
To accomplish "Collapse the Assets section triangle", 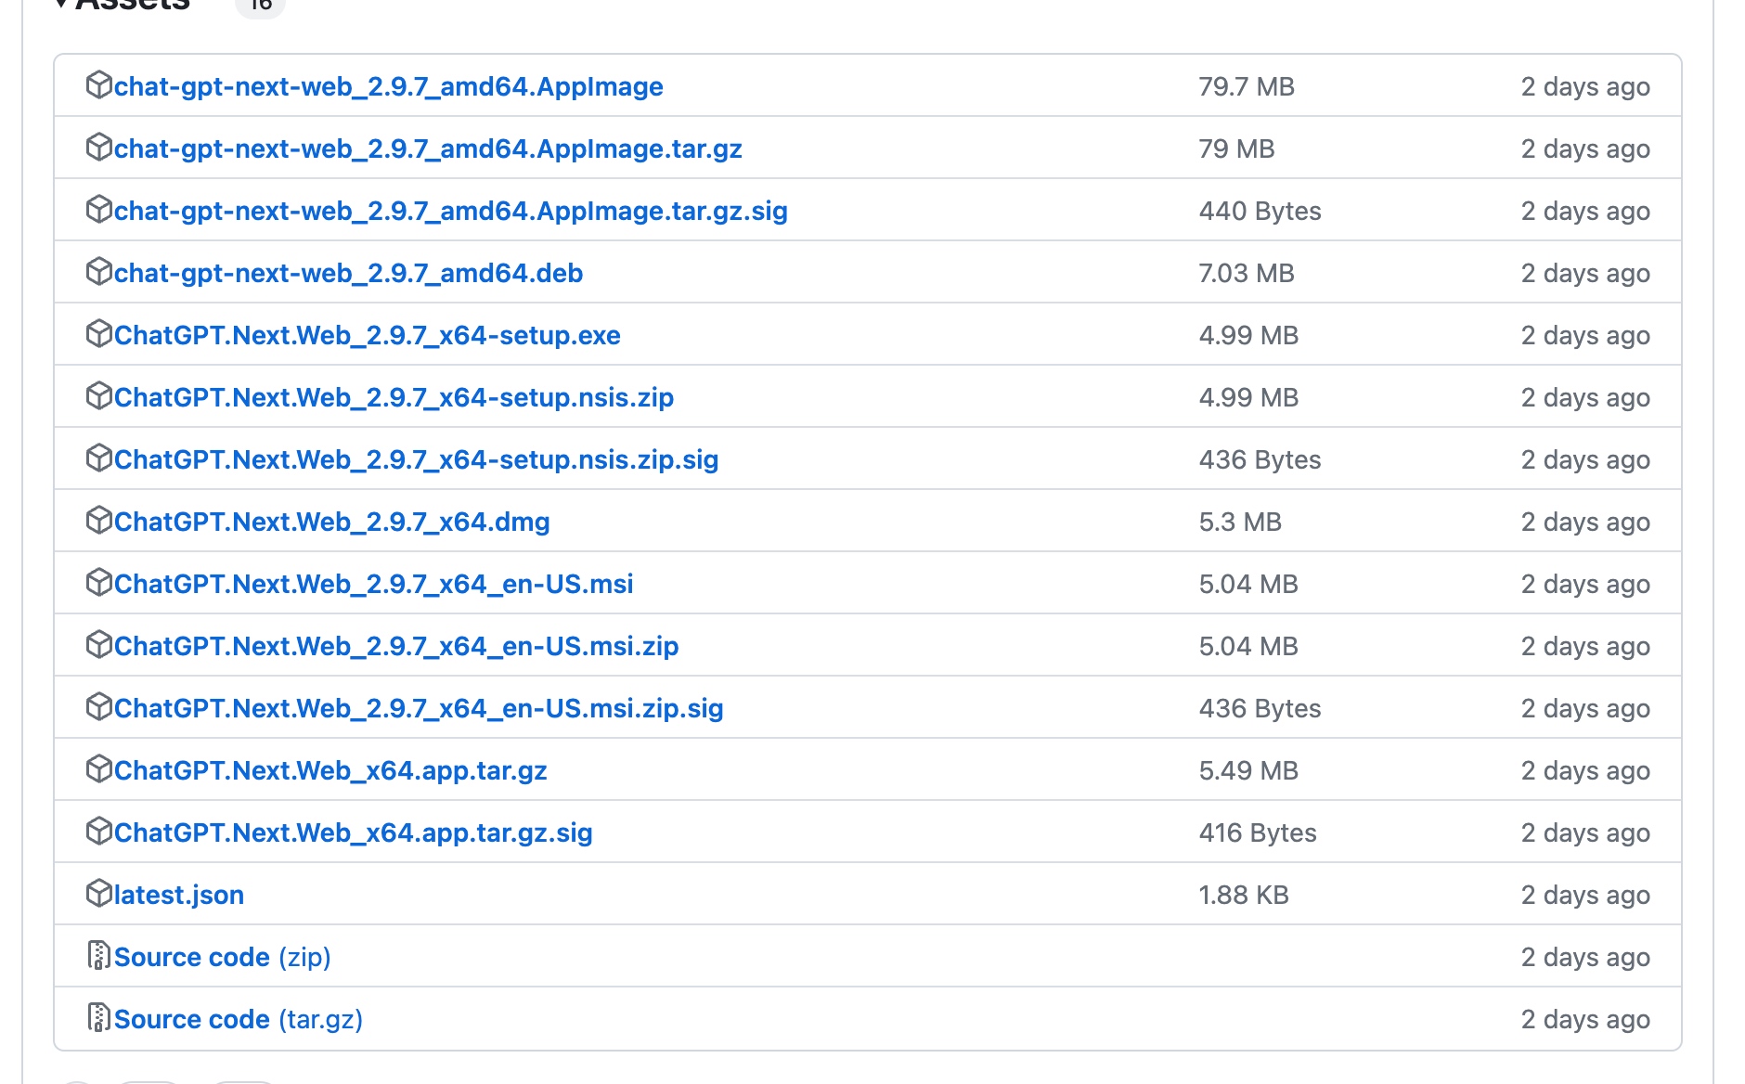I will coord(60,4).
